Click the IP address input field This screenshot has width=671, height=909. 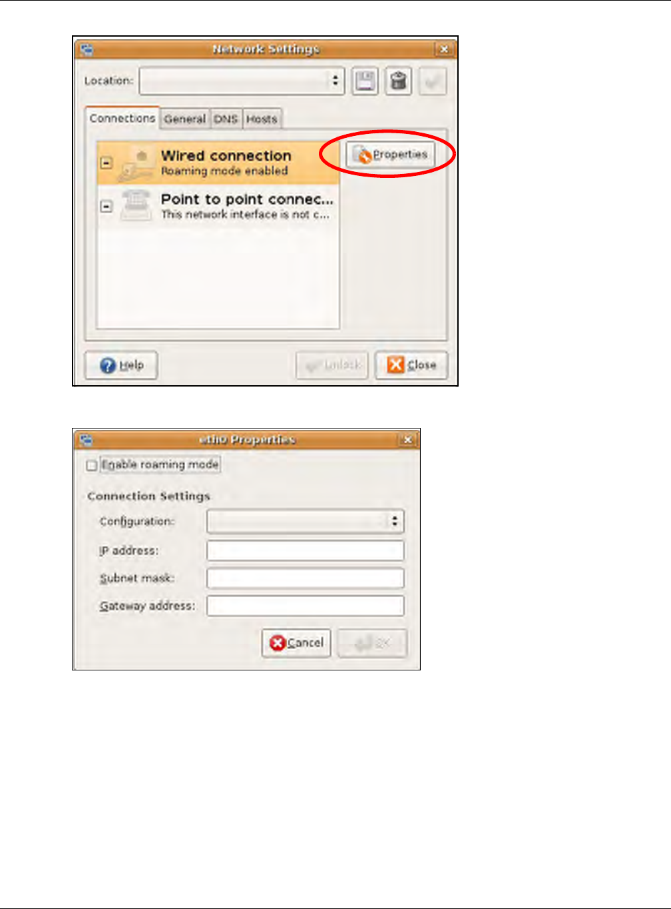point(306,550)
